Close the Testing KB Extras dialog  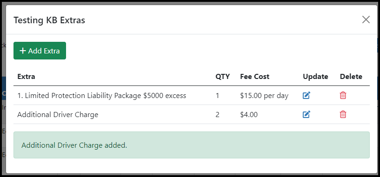(366, 20)
